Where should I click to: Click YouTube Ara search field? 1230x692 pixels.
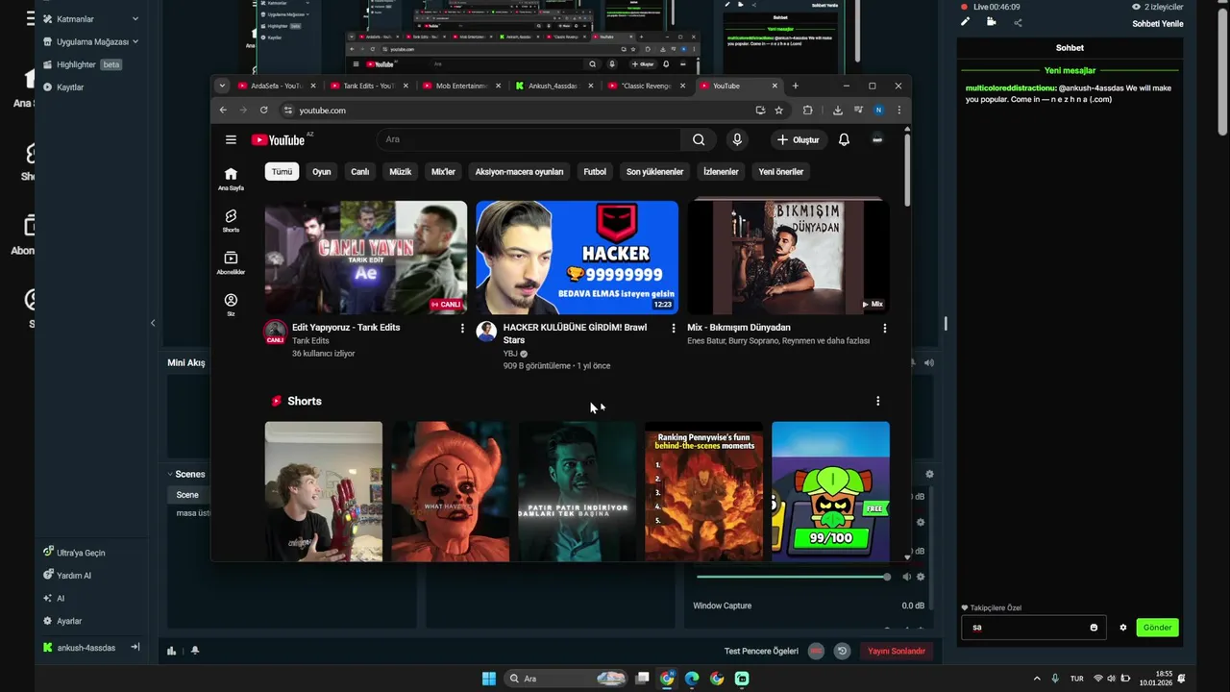530,139
